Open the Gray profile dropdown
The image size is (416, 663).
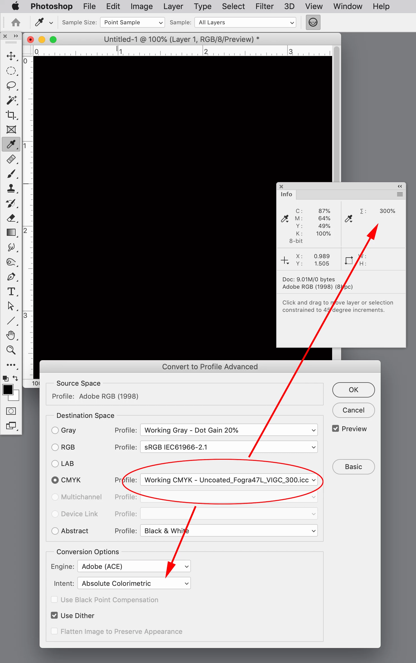pos(229,430)
